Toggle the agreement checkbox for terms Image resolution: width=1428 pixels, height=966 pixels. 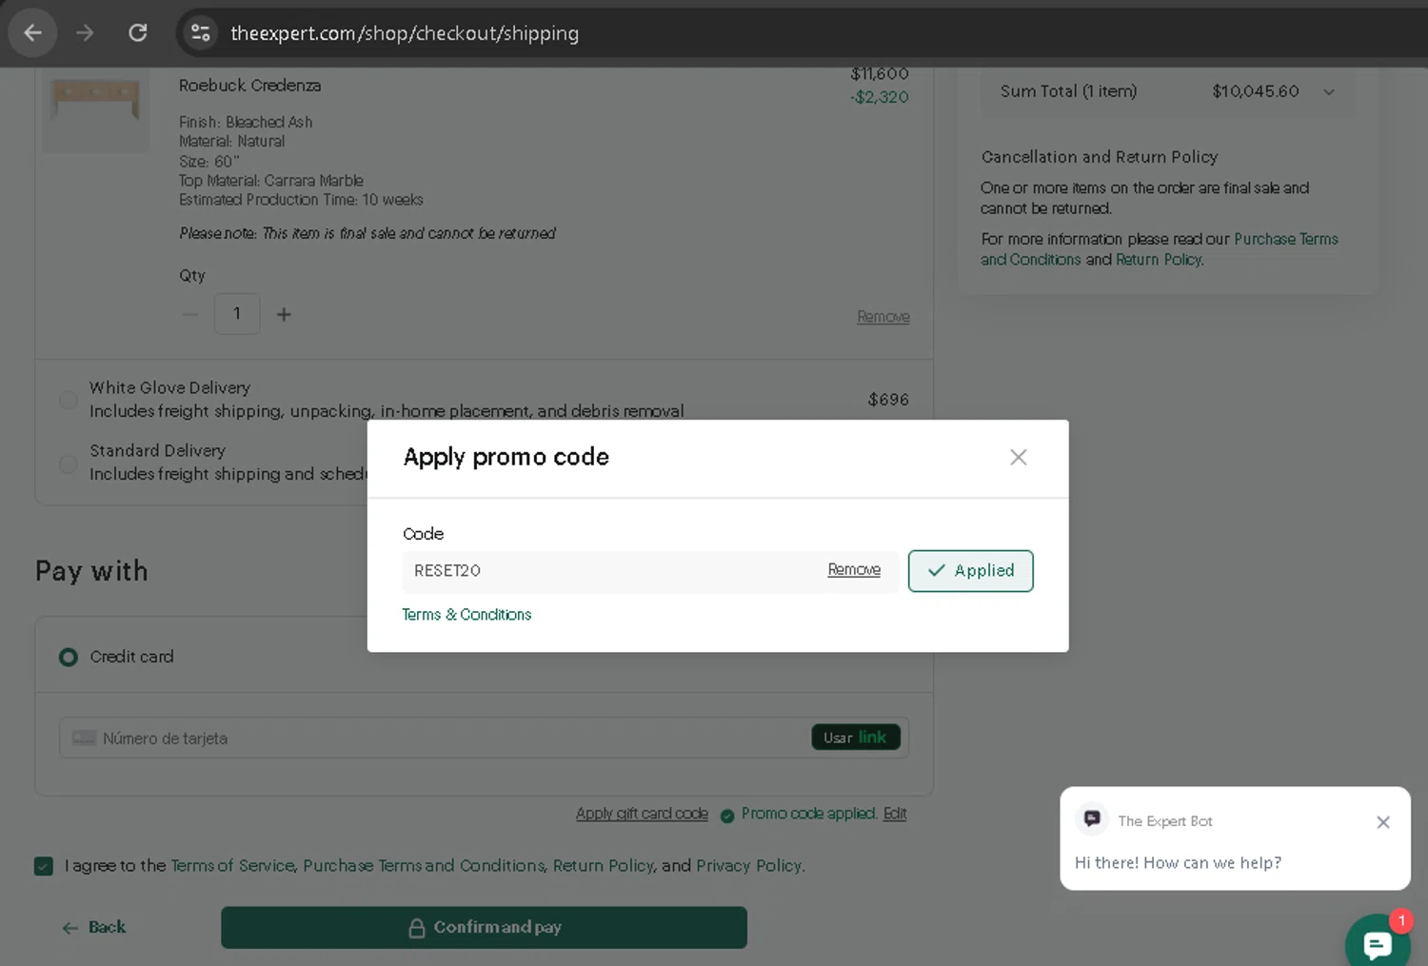click(x=44, y=866)
